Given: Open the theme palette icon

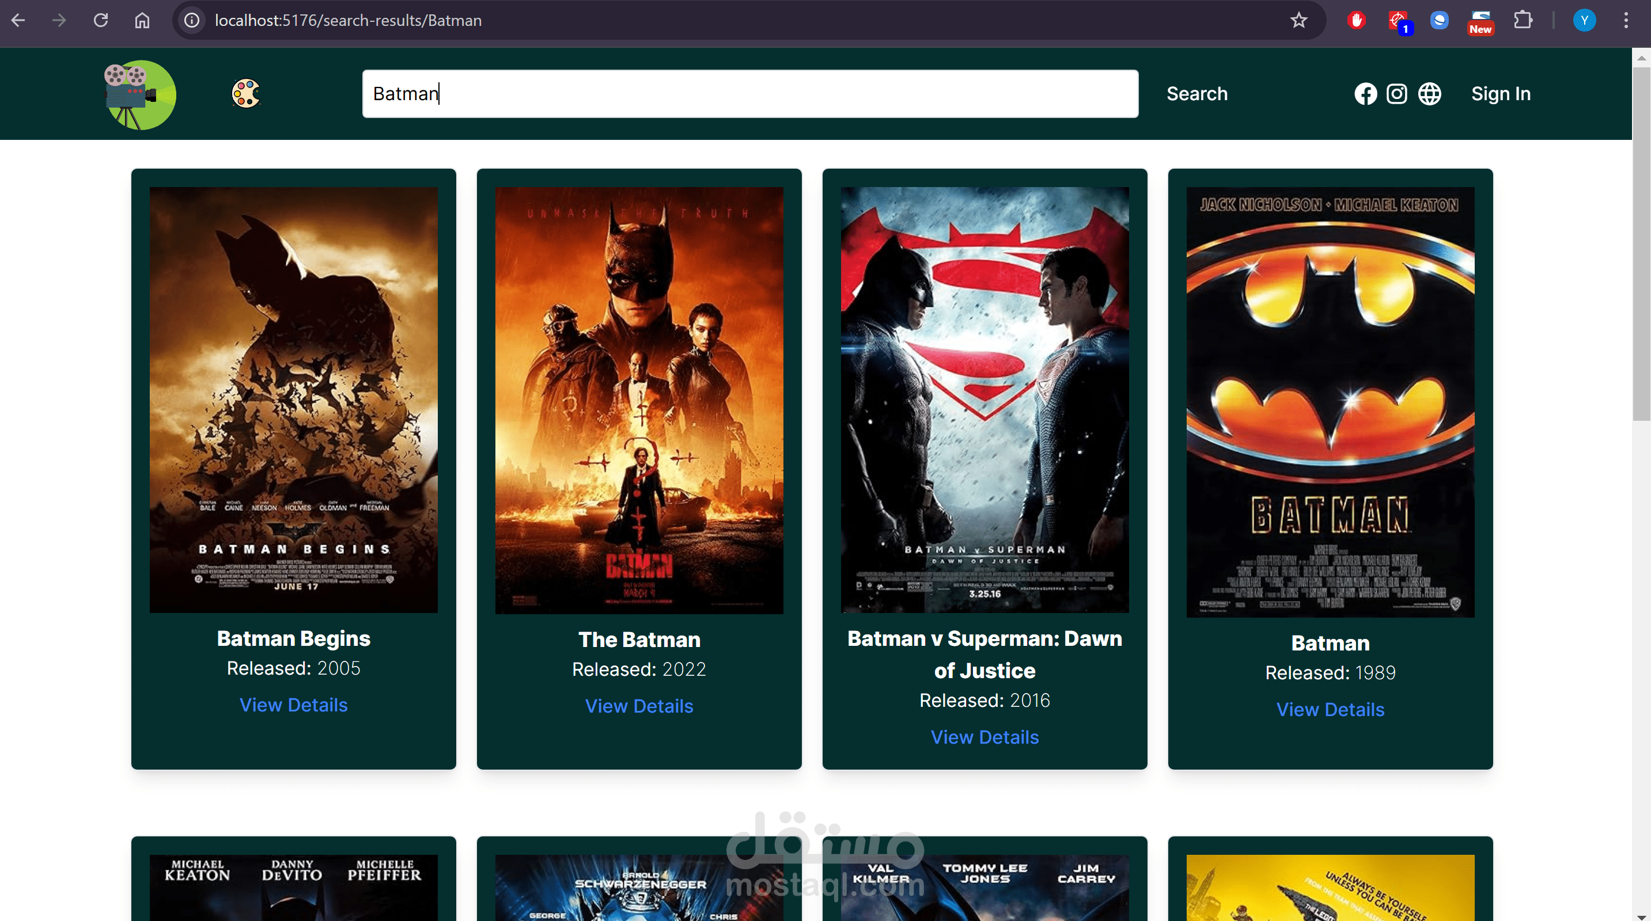Looking at the screenshot, I should tap(246, 93).
